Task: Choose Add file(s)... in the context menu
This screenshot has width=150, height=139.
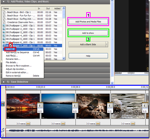Action: coord(23,56)
